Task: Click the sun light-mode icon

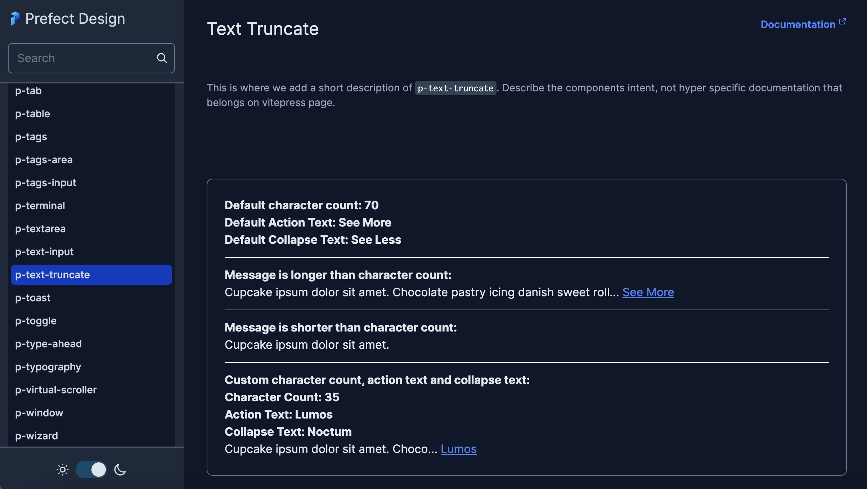Action: pos(63,470)
